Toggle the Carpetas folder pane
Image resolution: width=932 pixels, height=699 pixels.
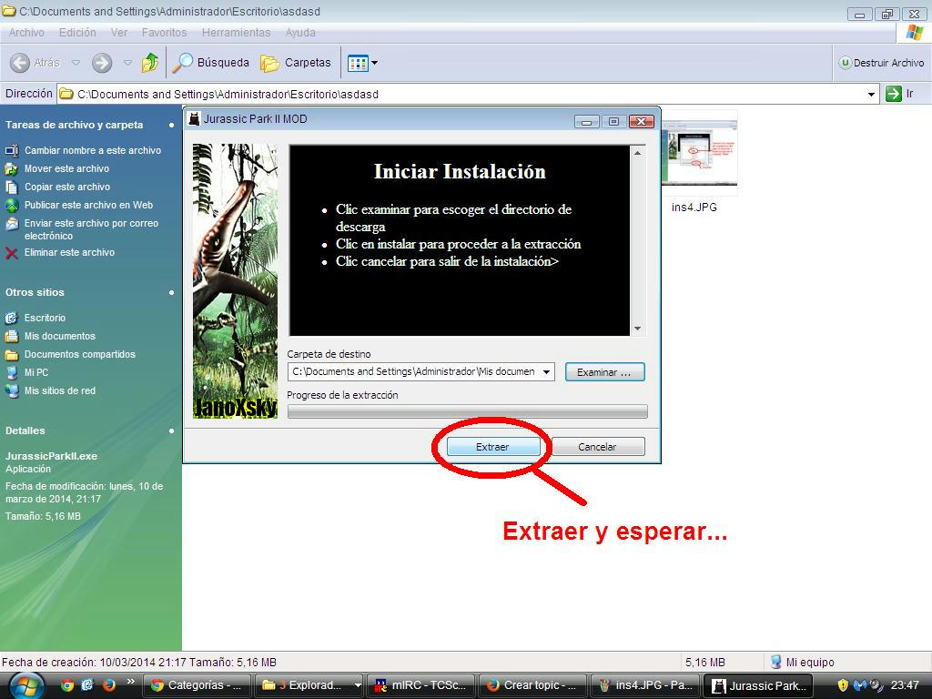[x=297, y=63]
